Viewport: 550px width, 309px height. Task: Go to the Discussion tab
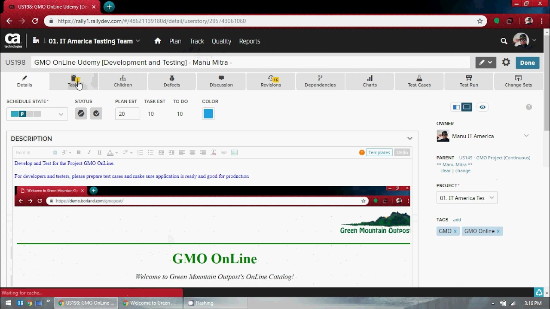[221, 81]
